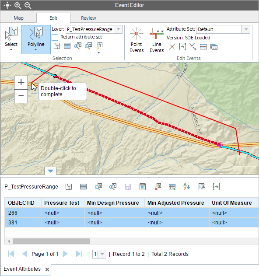
Task: Click the red vertex dot on the map route
Action: [55, 77]
